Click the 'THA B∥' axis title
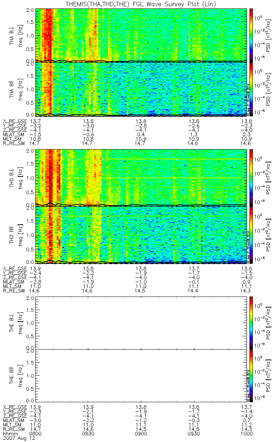The height and width of the screenshot is (442, 276). coord(12,89)
